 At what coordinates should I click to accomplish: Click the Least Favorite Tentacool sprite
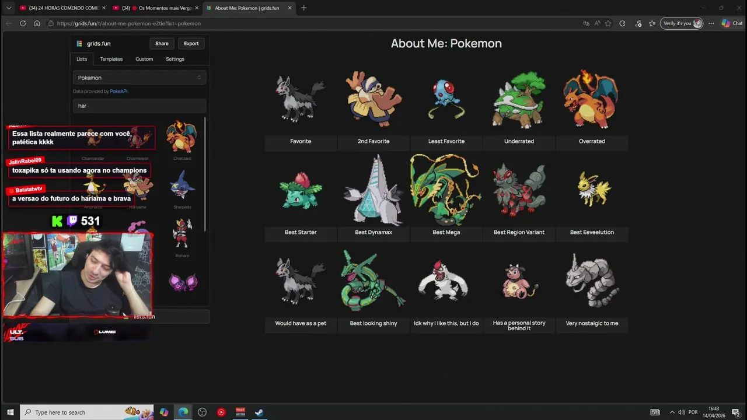446,99
